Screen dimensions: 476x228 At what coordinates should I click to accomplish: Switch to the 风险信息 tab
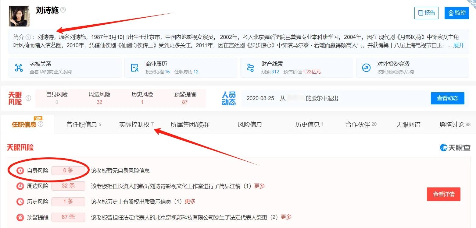tap(250, 125)
